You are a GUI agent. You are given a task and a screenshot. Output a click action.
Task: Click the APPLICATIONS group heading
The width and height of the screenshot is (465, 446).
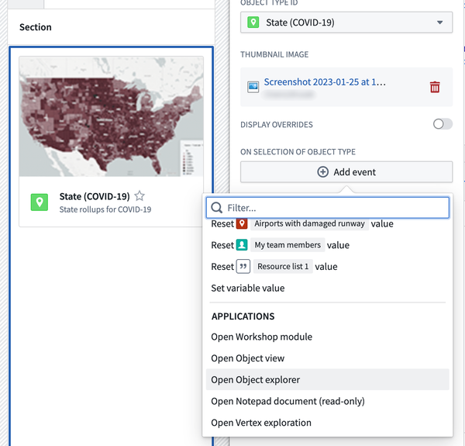tap(243, 316)
